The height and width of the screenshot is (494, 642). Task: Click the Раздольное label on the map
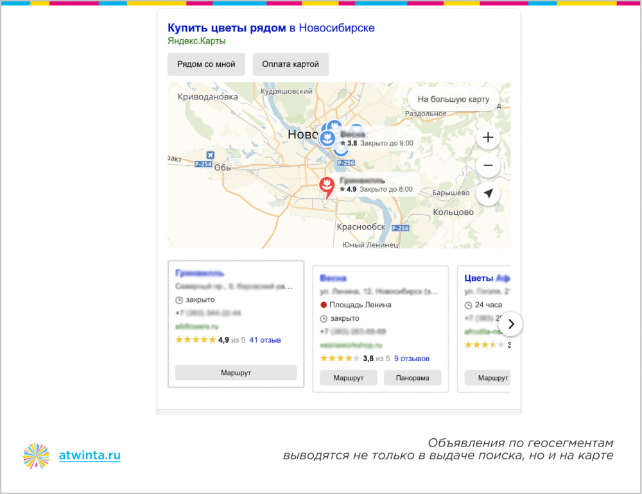point(426,114)
